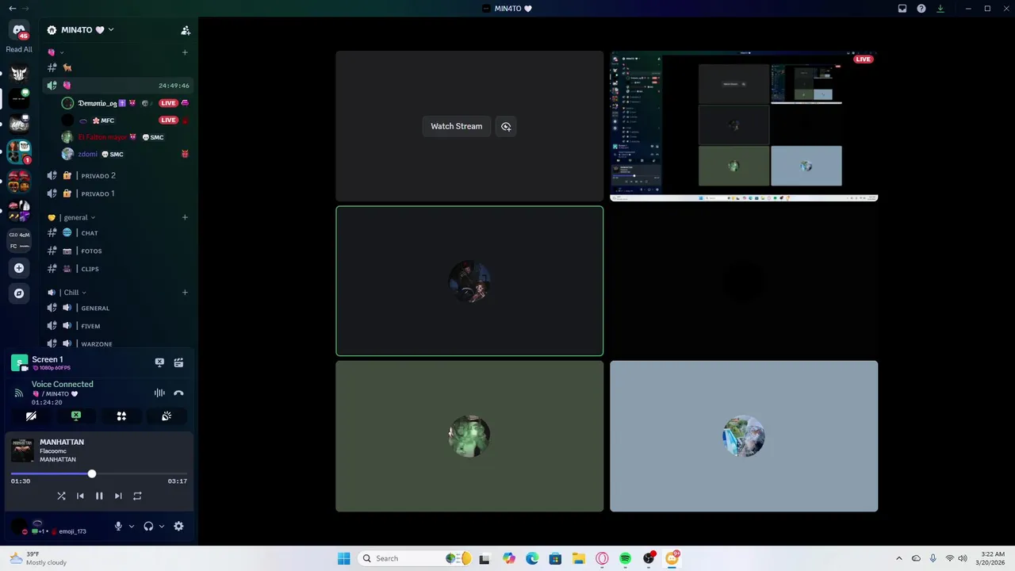Join the PRIVADO 2 voice channel
Image resolution: width=1015 pixels, height=571 pixels.
coord(117,175)
